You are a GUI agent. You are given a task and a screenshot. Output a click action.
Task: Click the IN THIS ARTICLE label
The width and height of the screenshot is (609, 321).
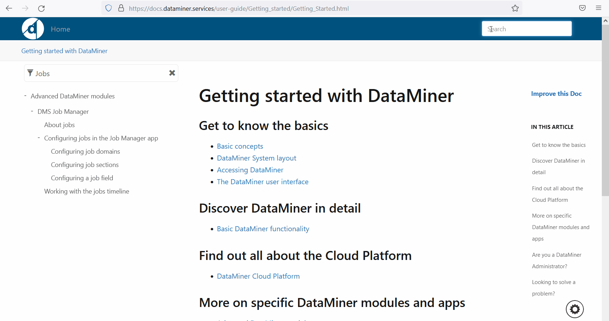pyautogui.click(x=552, y=127)
